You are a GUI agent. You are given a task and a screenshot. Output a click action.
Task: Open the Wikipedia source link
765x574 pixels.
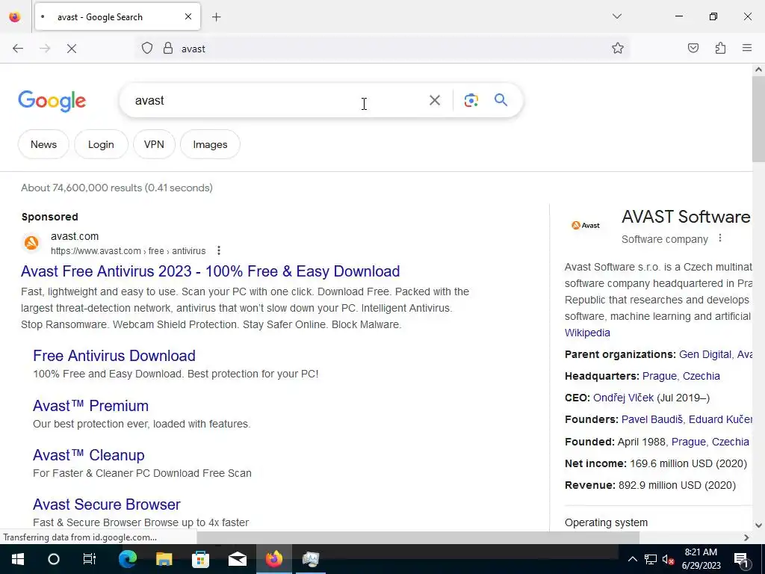[587, 333]
